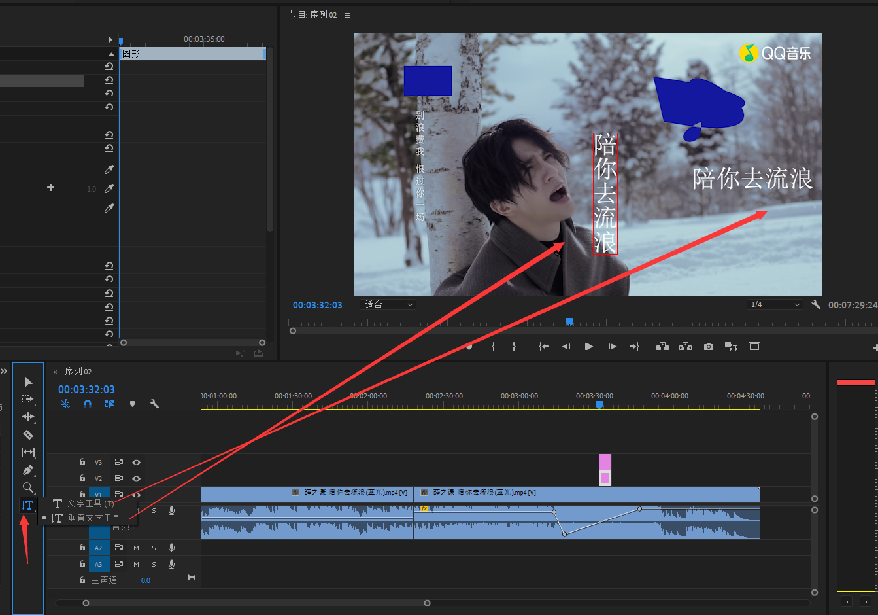Lock the A2 audio track

point(82,548)
